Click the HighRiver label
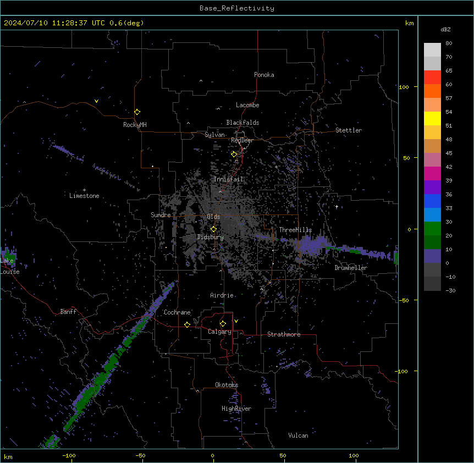Viewport: 474px width, 463px height. (x=236, y=409)
